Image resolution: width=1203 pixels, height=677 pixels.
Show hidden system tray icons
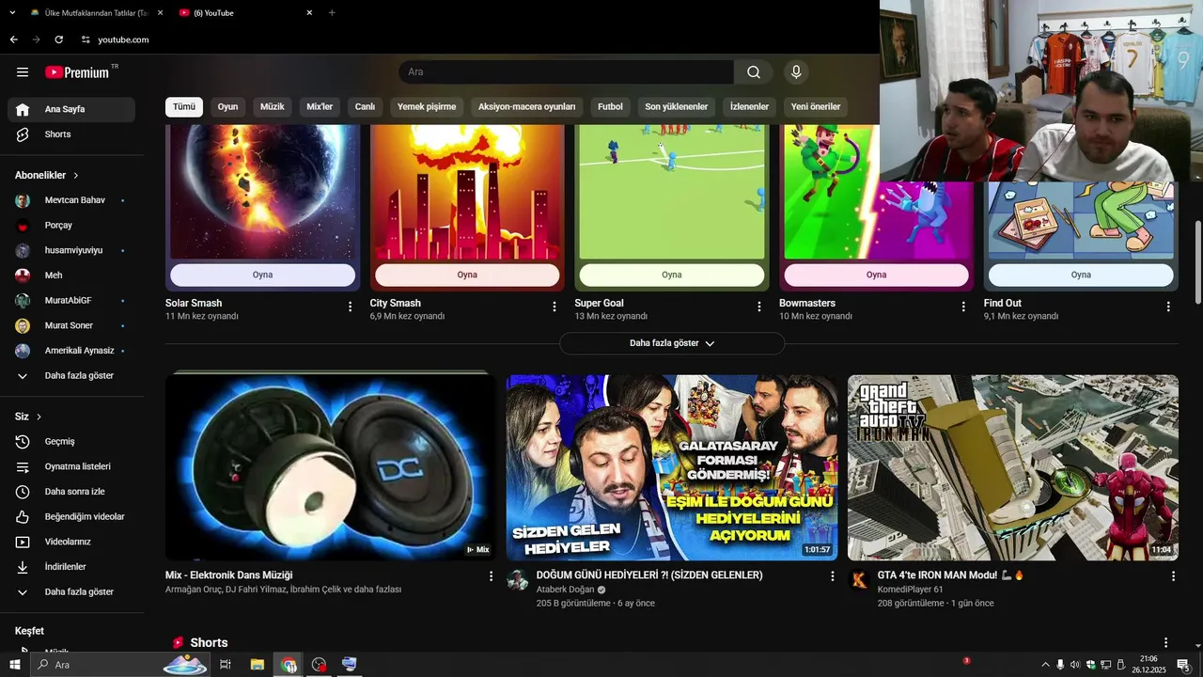(1045, 665)
